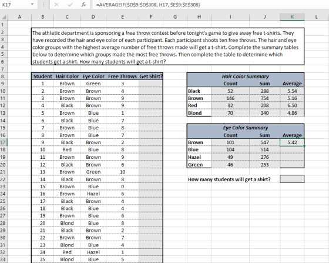
Task: Select Get Shirt cell for student 1
Action: [x=150, y=84]
